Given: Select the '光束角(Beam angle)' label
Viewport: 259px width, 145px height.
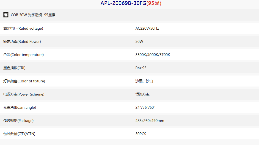Looking at the screenshot, I should (20, 108).
